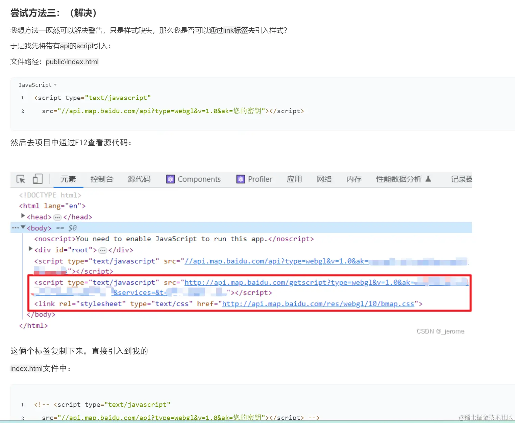Screen dimensions: 515x423
Task: Follow the api.map.baidu.com/getscript source link
Action: click(x=299, y=282)
